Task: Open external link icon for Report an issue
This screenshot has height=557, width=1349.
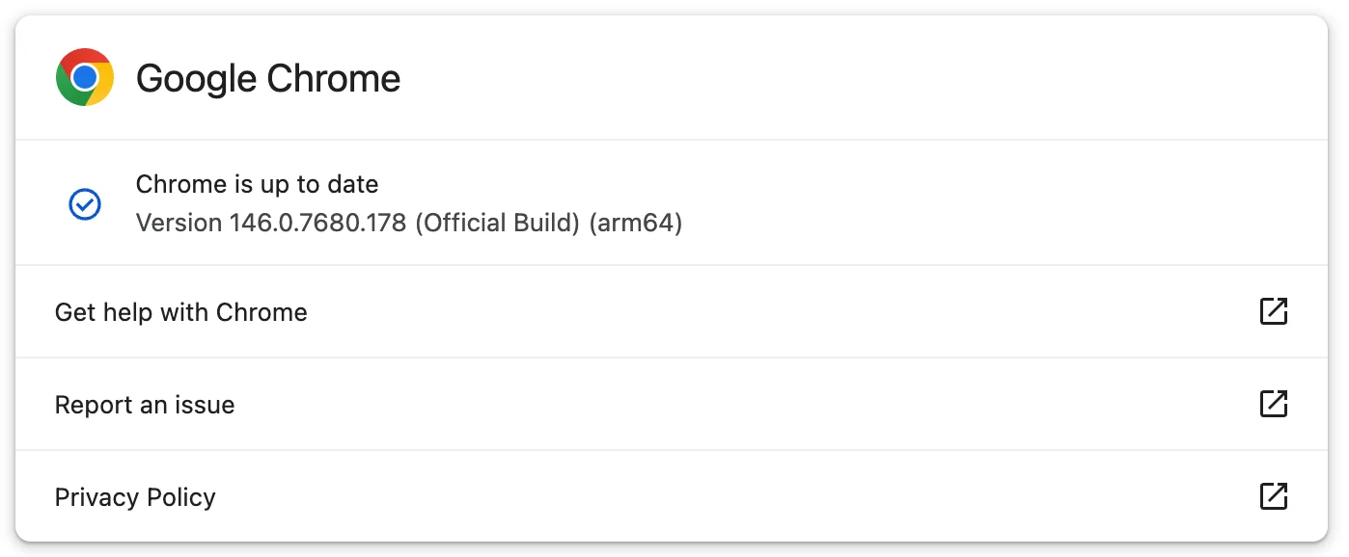Action: pyautogui.click(x=1274, y=404)
